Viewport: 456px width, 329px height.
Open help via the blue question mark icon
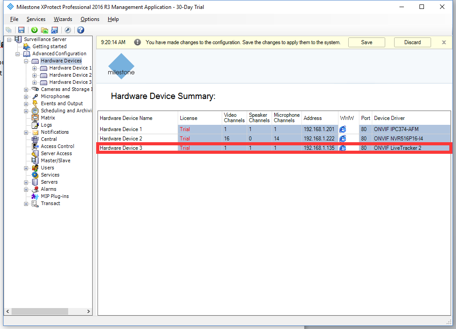pyautogui.click(x=81, y=30)
